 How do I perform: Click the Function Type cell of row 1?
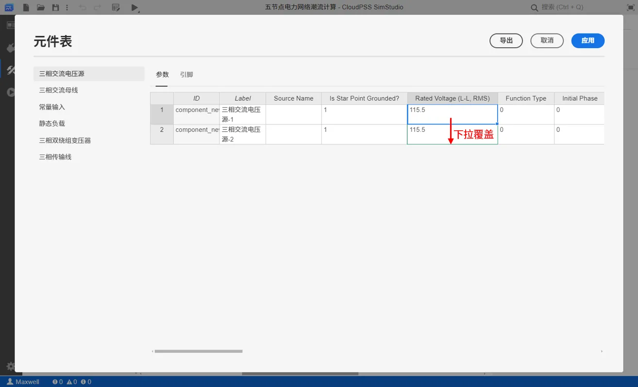point(526,115)
